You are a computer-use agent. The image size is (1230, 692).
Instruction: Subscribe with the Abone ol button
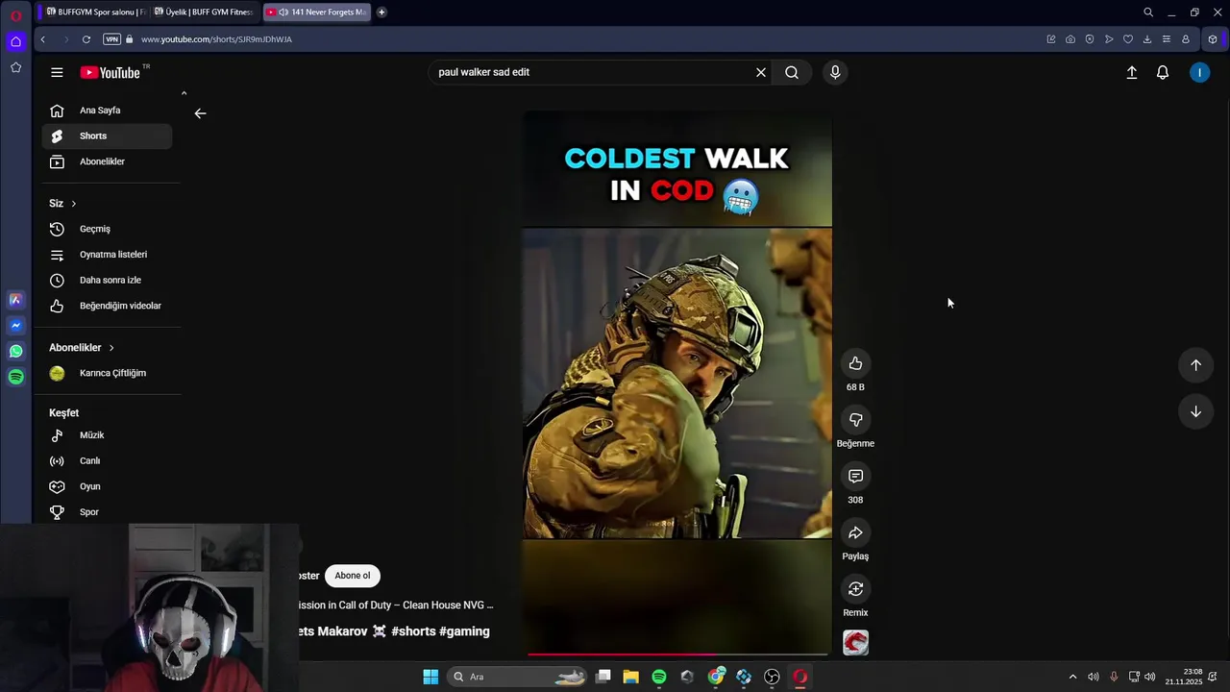(353, 576)
